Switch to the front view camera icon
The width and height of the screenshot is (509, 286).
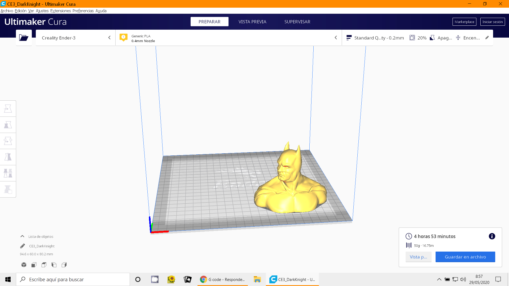34,265
